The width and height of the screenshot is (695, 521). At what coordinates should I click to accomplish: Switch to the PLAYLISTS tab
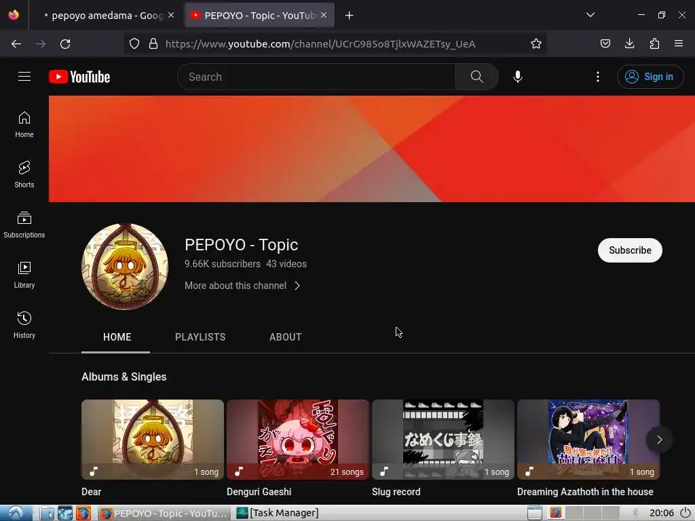pos(200,337)
